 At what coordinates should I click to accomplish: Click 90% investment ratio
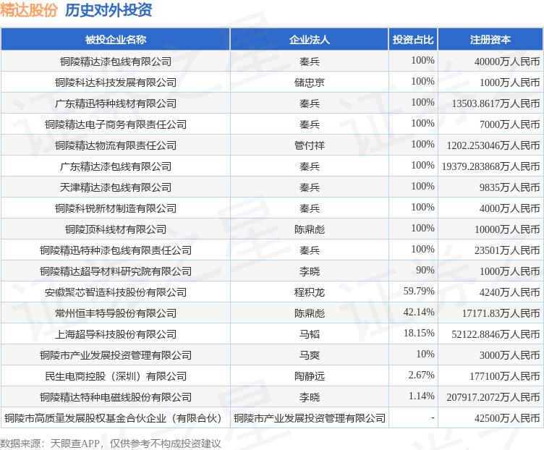point(425,270)
